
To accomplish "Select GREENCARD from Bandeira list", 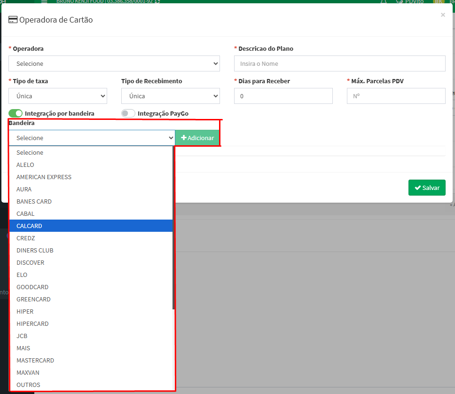I will [x=91, y=299].
